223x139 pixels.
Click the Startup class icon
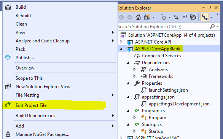(144, 131)
